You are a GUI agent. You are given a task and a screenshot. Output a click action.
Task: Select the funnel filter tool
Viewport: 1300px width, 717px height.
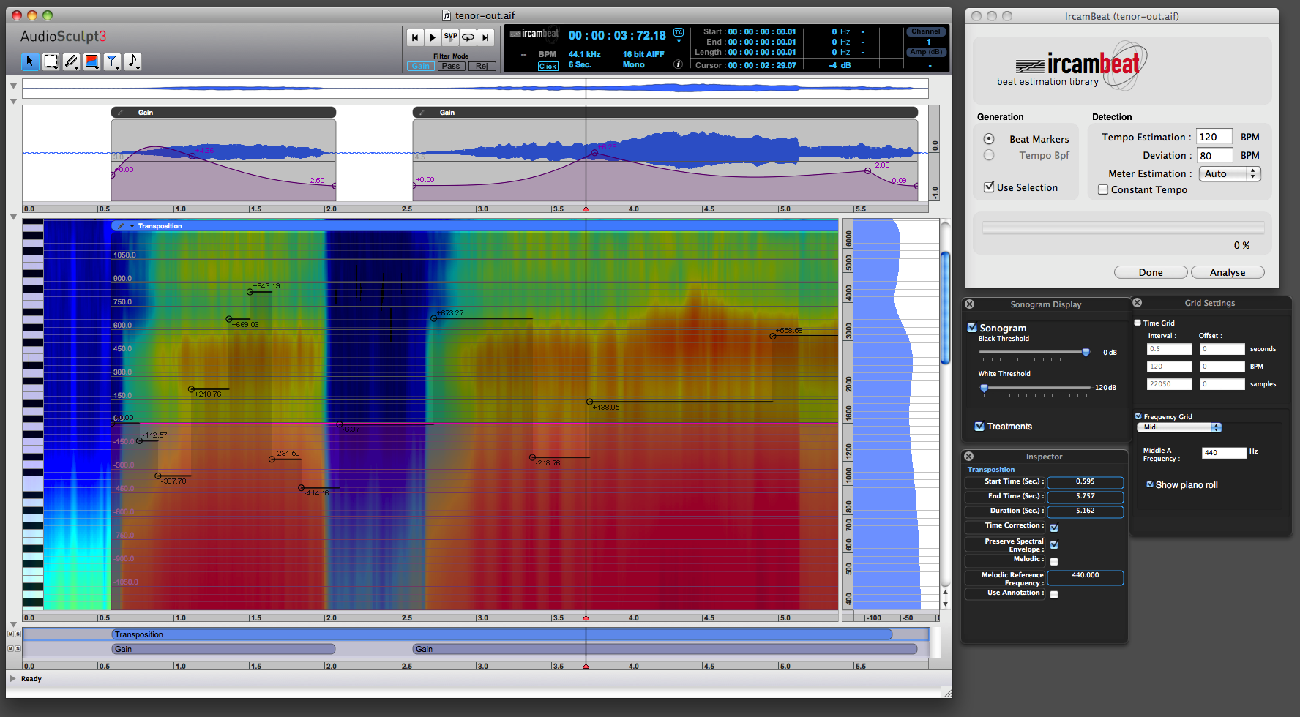tap(112, 61)
